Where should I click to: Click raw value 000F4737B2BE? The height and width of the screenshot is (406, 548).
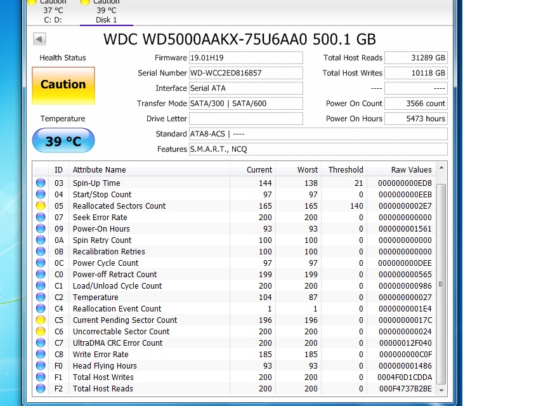tap(405, 388)
